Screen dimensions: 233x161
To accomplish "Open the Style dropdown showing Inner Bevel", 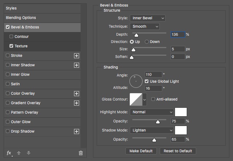I will coord(147,18).
